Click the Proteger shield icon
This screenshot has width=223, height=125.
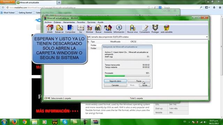(x=155, y=29)
